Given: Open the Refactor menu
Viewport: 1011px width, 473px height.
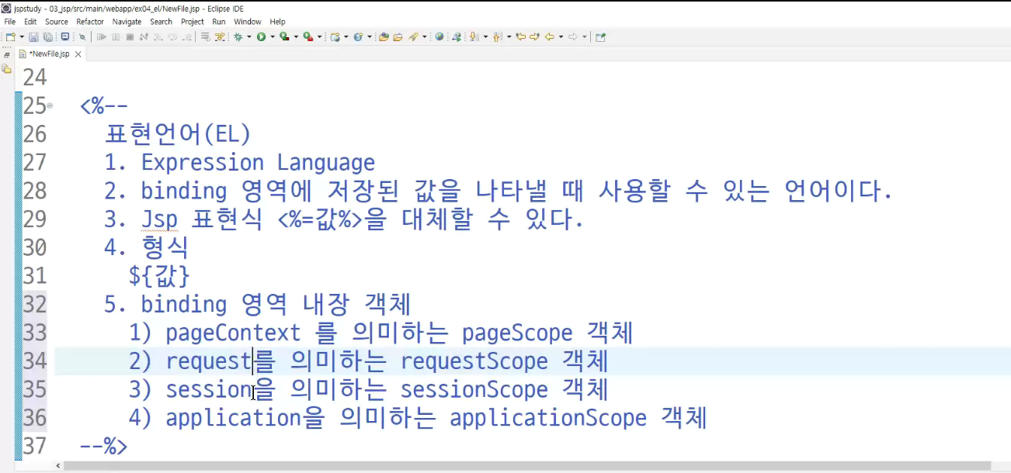Looking at the screenshot, I should click(x=90, y=22).
